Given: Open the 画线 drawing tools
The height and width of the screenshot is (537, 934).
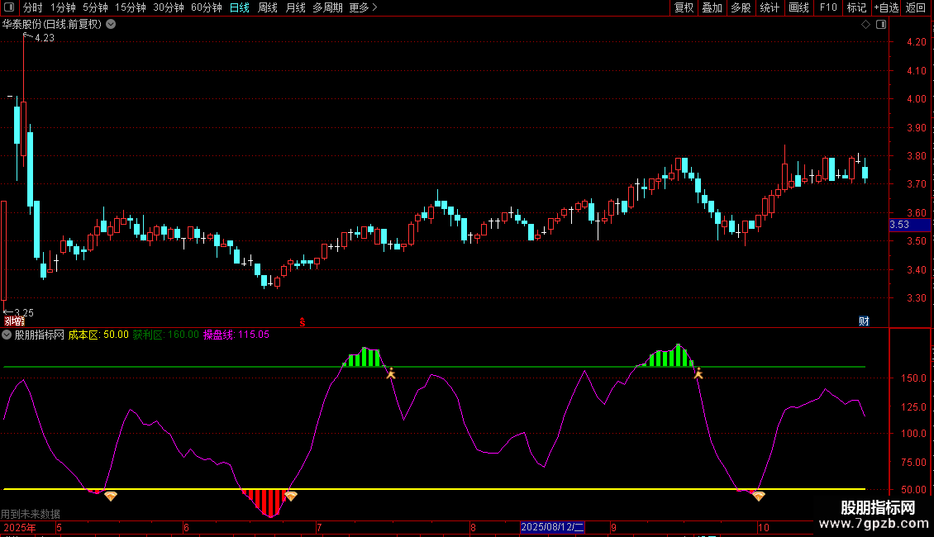Looking at the screenshot, I should (x=798, y=8).
